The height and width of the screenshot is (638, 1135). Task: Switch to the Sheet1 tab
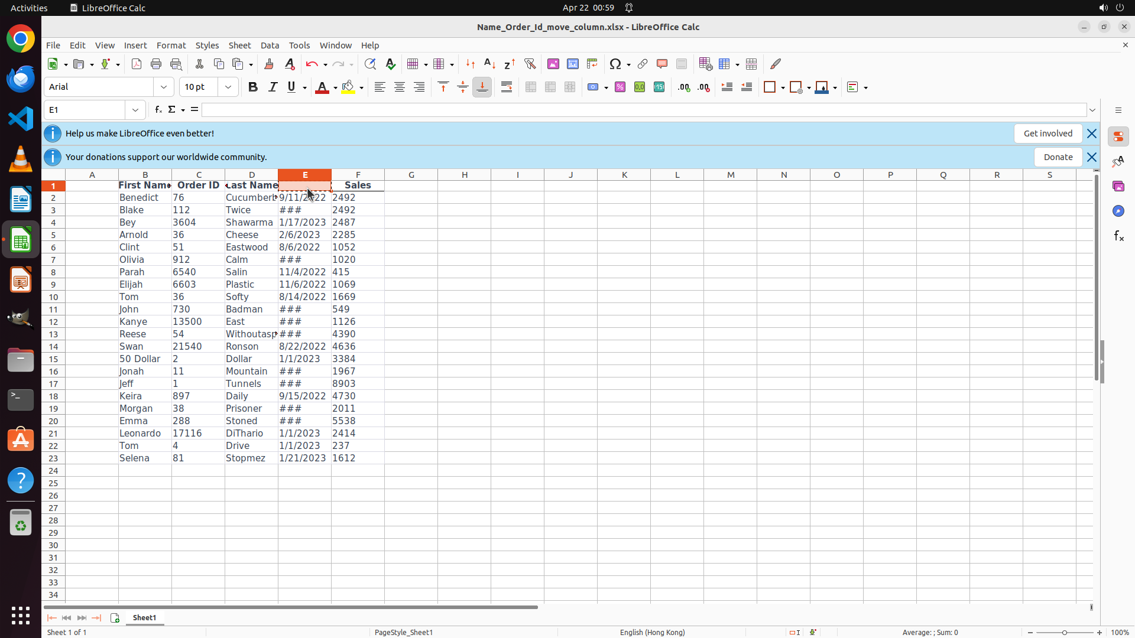144,618
